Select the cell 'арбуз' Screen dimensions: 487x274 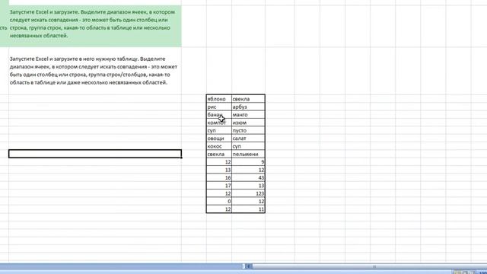point(248,107)
